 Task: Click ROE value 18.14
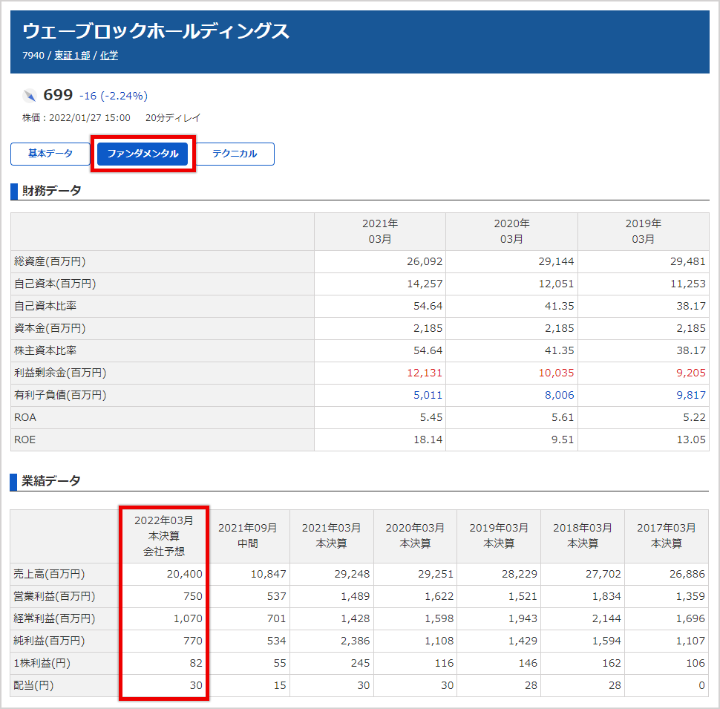pyautogui.click(x=428, y=440)
